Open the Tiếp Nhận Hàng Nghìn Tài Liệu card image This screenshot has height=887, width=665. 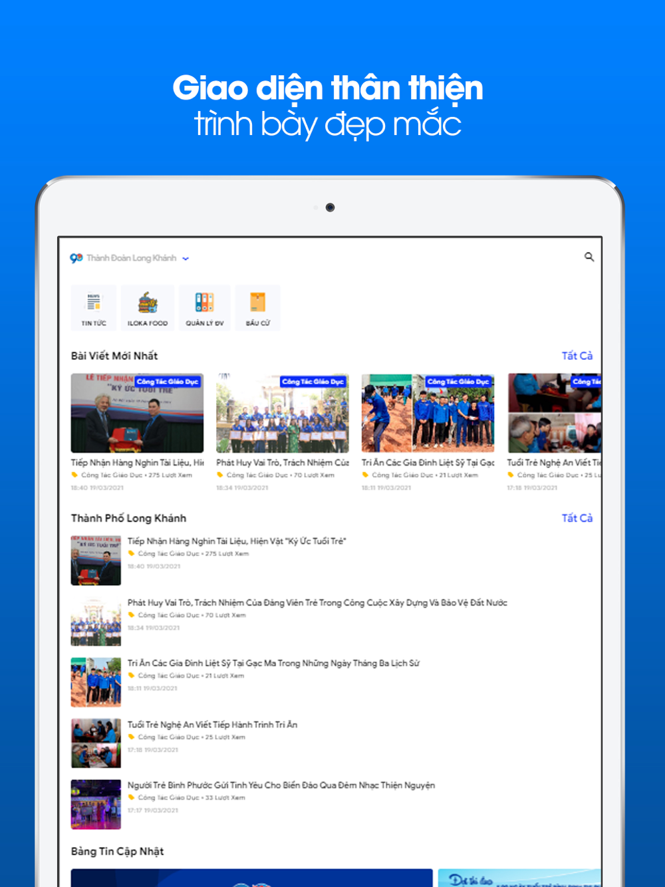(x=137, y=413)
